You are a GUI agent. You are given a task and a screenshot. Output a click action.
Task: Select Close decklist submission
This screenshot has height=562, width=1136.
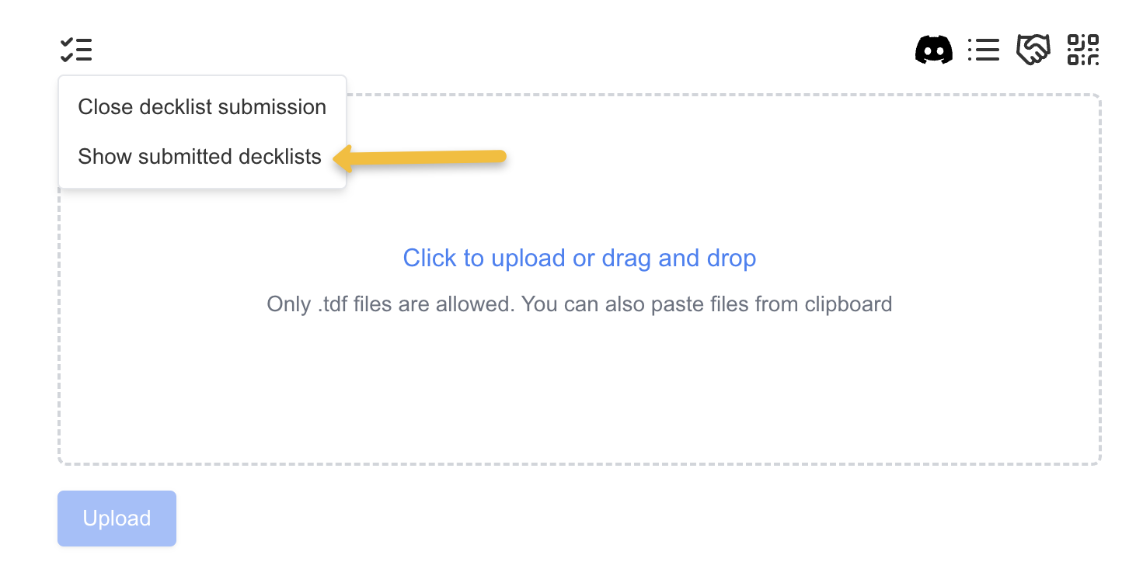[202, 107]
